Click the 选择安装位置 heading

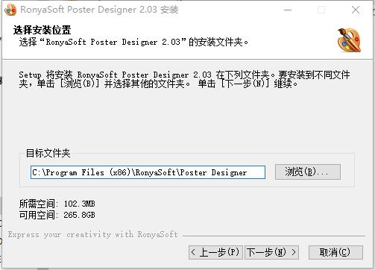pos(42,30)
